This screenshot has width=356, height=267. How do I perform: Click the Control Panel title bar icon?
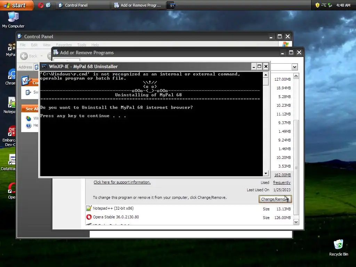point(20,36)
